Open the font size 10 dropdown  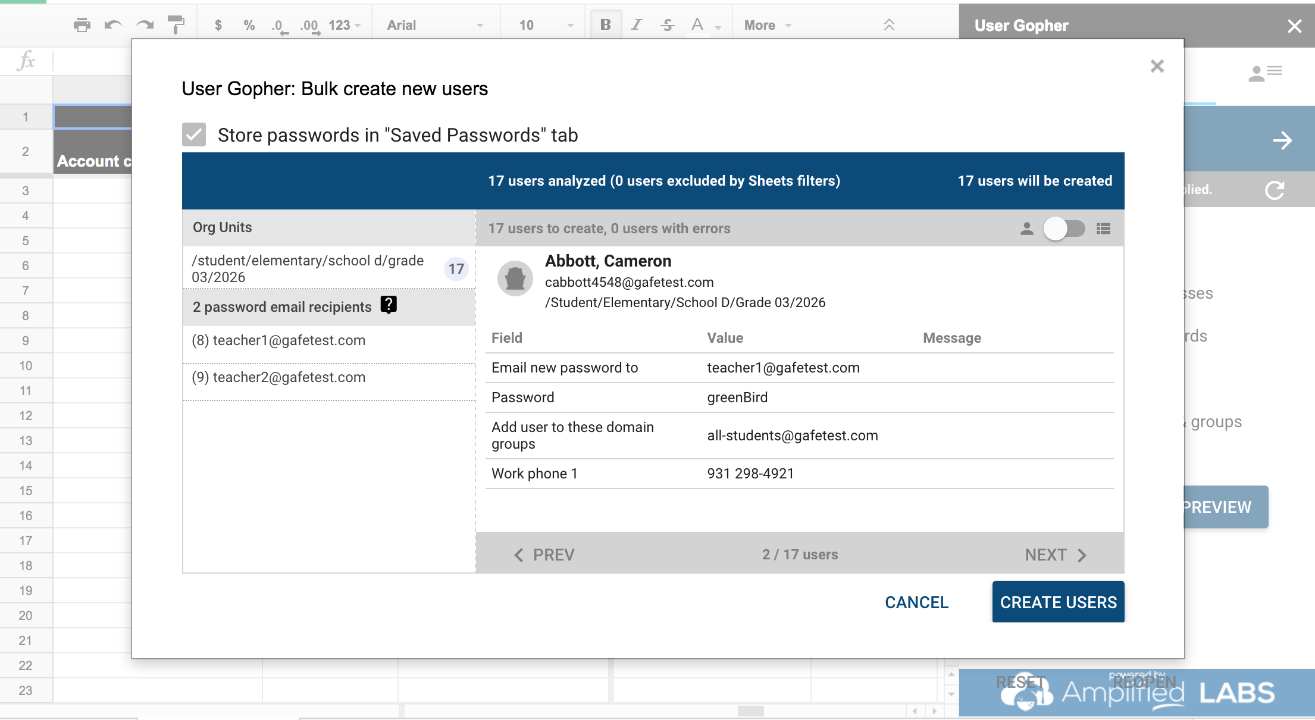[546, 25]
